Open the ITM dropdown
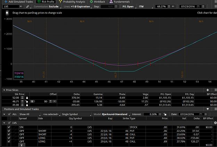Screen dimensions: 217x147 pyautogui.click(x=145, y=7)
